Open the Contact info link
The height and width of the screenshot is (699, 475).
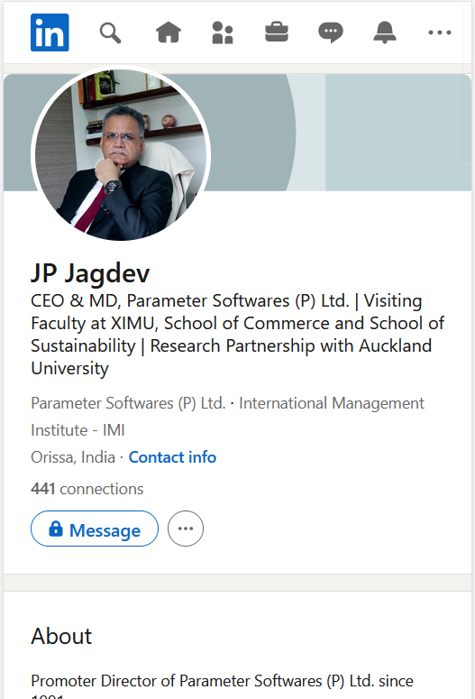(x=172, y=457)
